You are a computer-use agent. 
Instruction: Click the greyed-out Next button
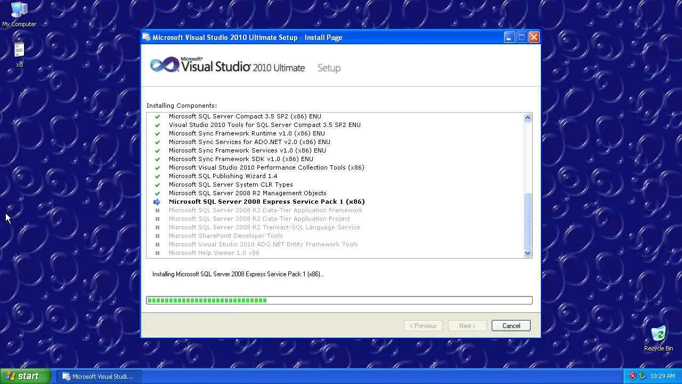coord(467,326)
